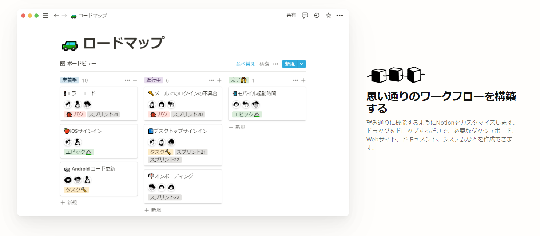
Task: Open 進行中 column options dots
Action: (212, 80)
